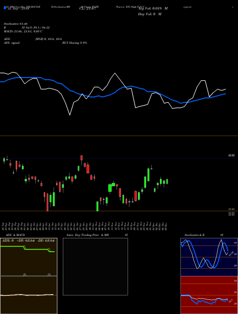
Task: Select the 'Avg Vol: 0.018 M' text
Action: [x=153, y=9]
